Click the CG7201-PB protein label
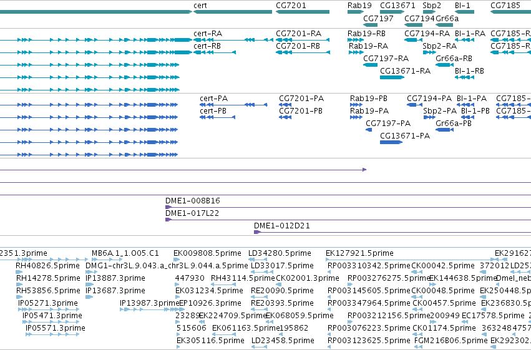Image resolution: width=531 pixels, height=350 pixels. (301, 111)
